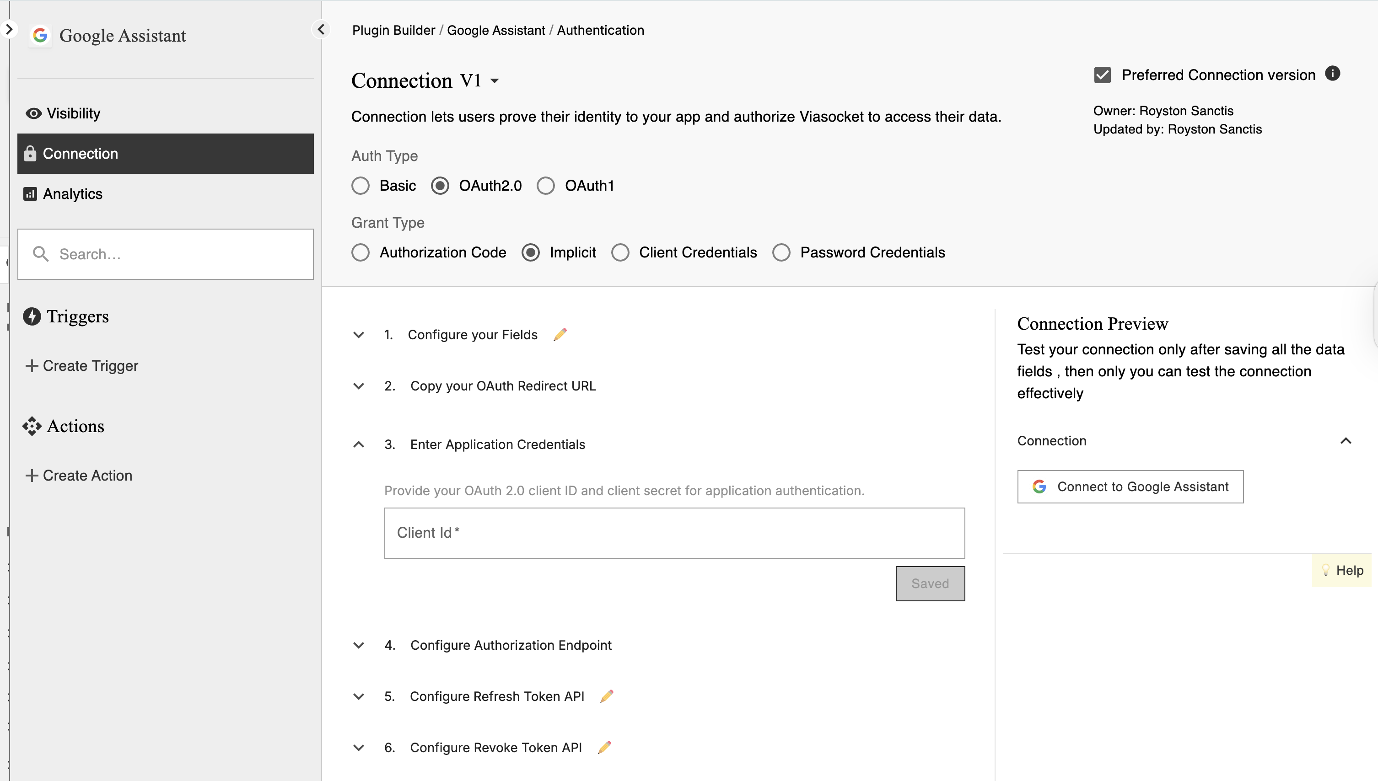1378x781 pixels.
Task: Click the plus icon beside Create Trigger
Action: [x=32, y=366]
